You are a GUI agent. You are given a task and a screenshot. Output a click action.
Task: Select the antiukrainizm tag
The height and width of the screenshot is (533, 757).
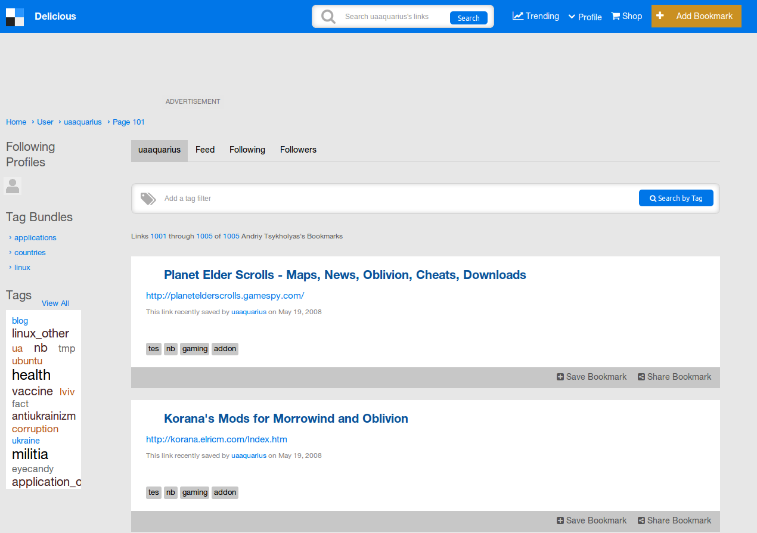44,416
